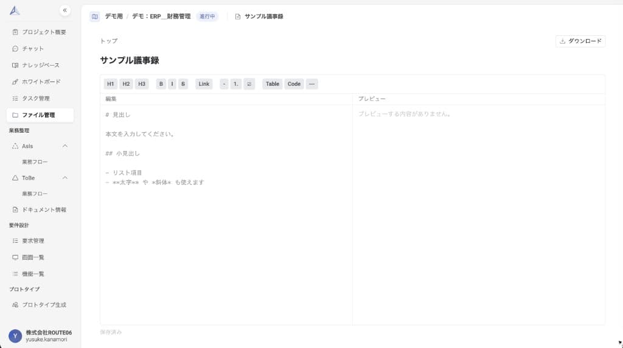This screenshot has width=623, height=348.
Task: Insert H1 heading
Action: pyautogui.click(x=111, y=84)
